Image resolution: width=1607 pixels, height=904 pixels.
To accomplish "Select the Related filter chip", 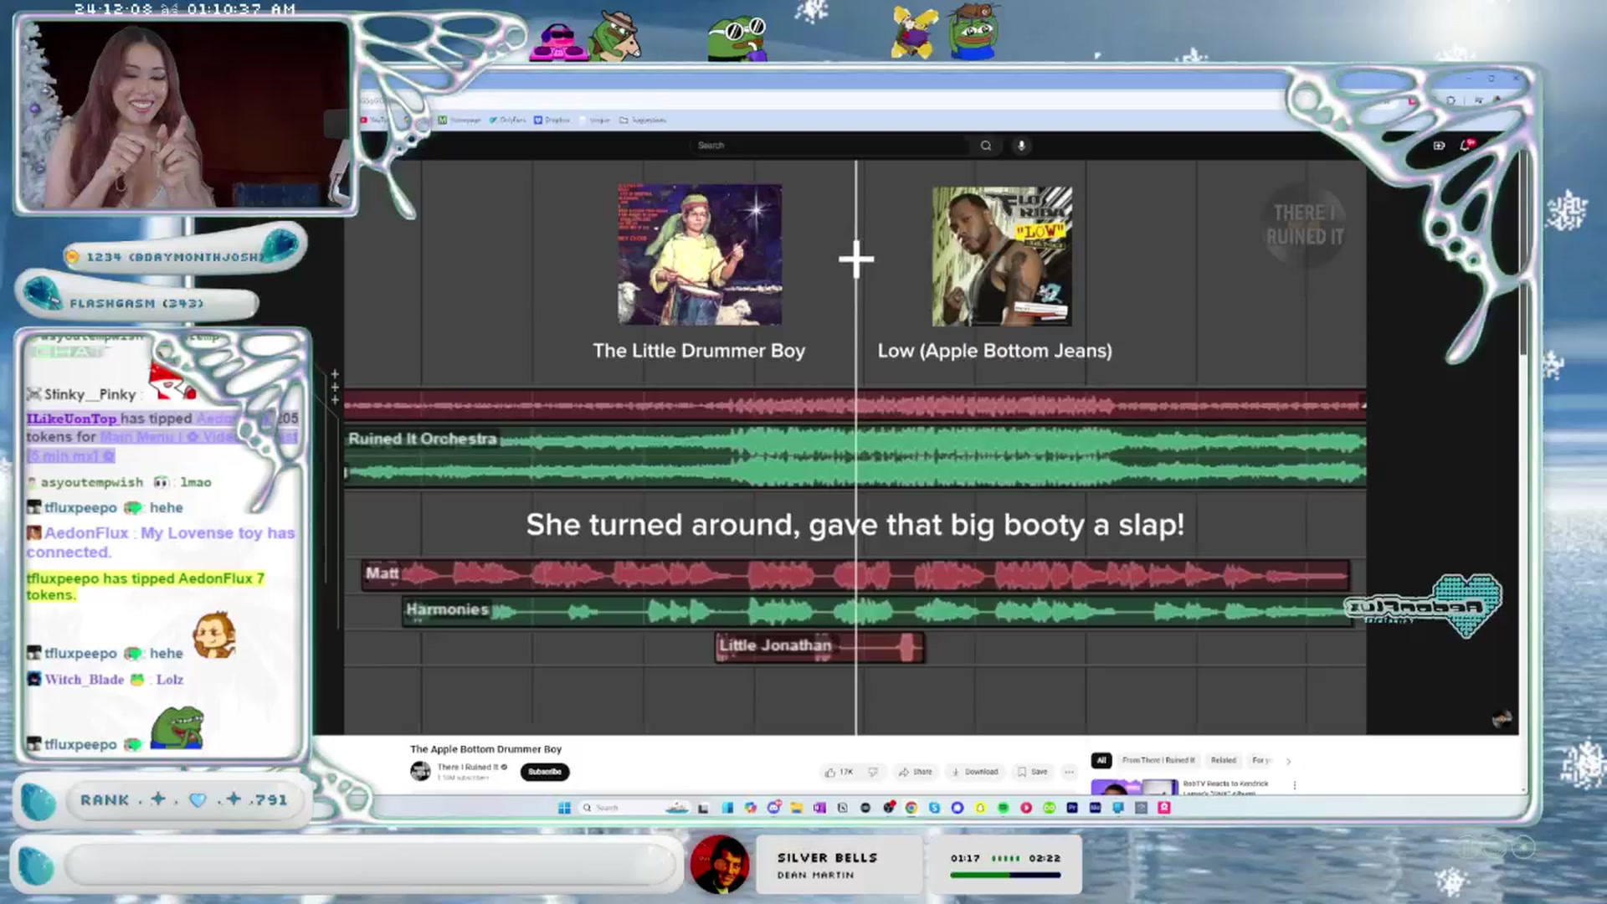I will click(1223, 760).
